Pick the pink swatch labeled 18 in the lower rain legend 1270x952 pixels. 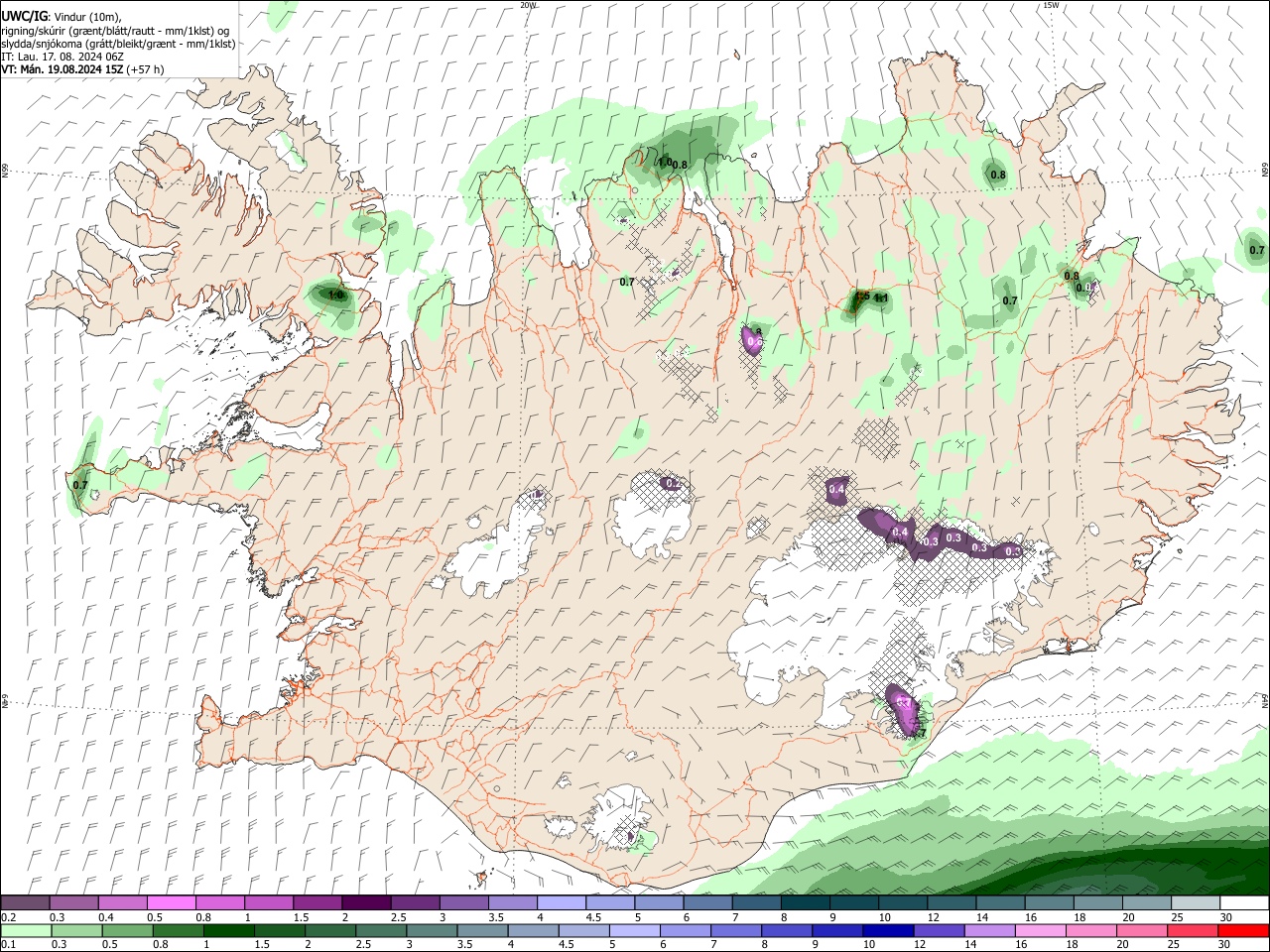tap(1090, 931)
